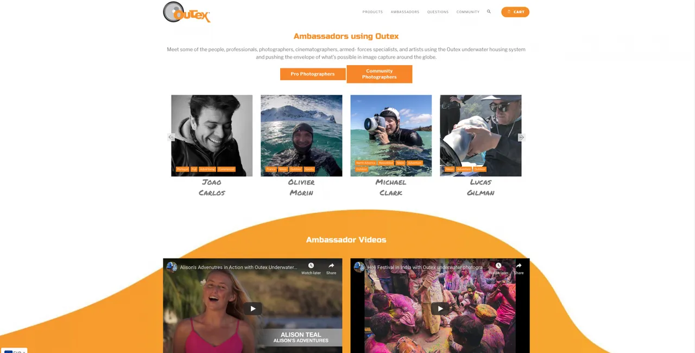The width and height of the screenshot is (695, 353).
Task: Click Watch later on Holi Festival video
Action: 498,268
